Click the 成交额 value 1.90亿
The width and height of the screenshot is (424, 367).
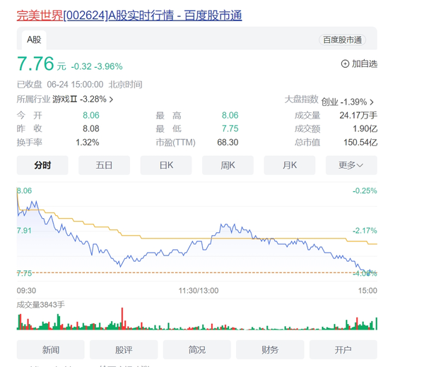365,128
